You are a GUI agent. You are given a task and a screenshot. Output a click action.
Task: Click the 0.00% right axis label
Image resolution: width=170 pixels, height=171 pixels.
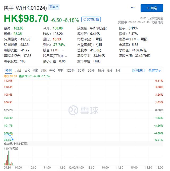[159, 110]
